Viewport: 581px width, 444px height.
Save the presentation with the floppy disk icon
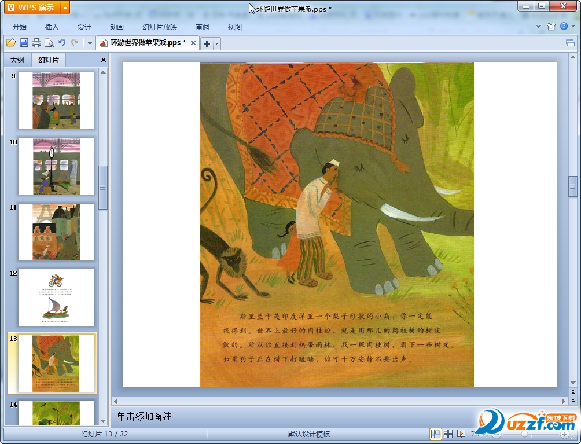[24, 43]
